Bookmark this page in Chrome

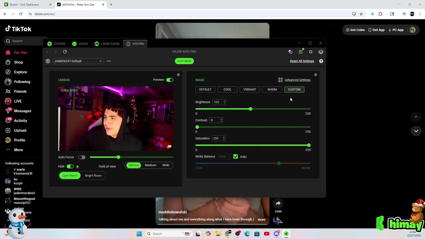(x=361, y=14)
